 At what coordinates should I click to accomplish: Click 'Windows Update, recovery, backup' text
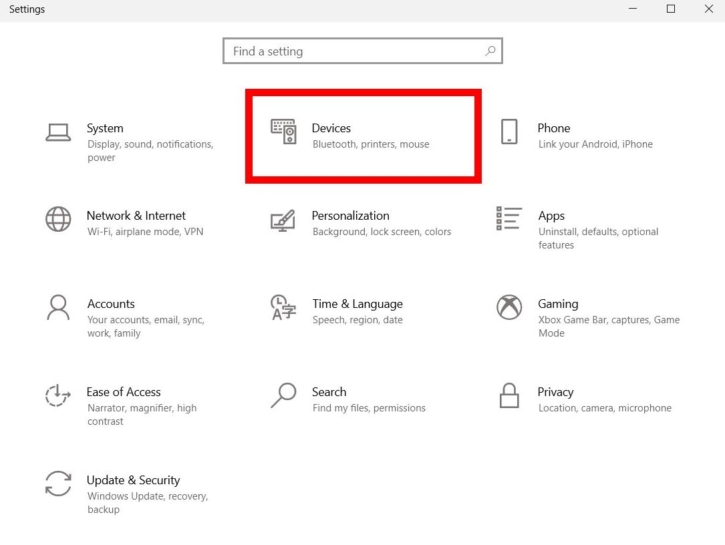tap(148, 502)
